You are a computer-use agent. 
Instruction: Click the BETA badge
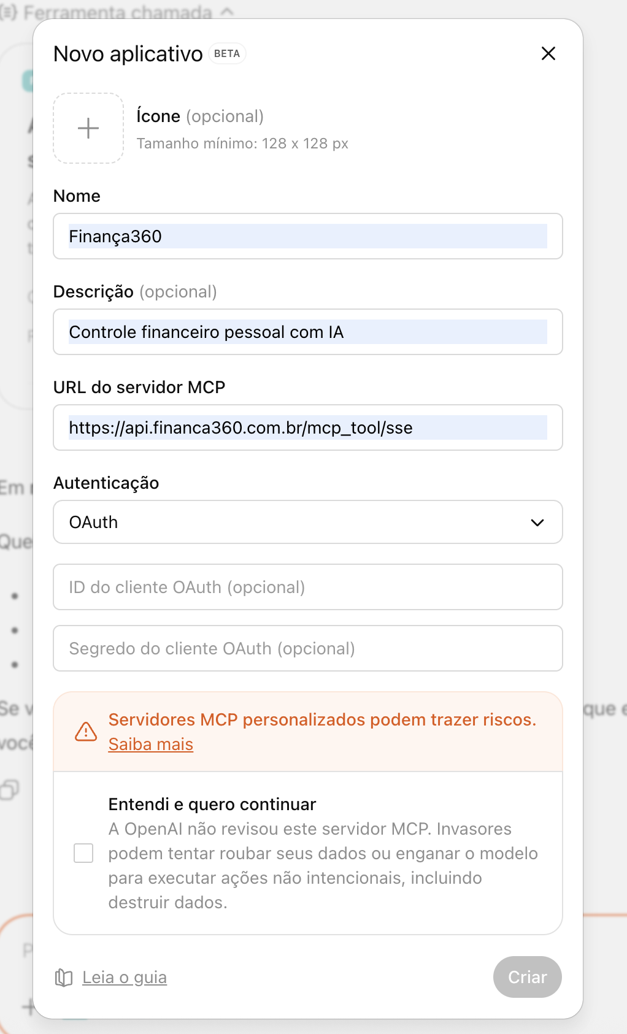coord(227,53)
